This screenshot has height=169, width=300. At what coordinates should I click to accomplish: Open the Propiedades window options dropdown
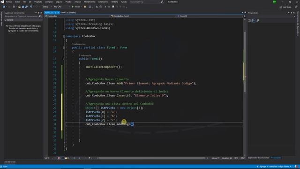click(x=289, y=13)
